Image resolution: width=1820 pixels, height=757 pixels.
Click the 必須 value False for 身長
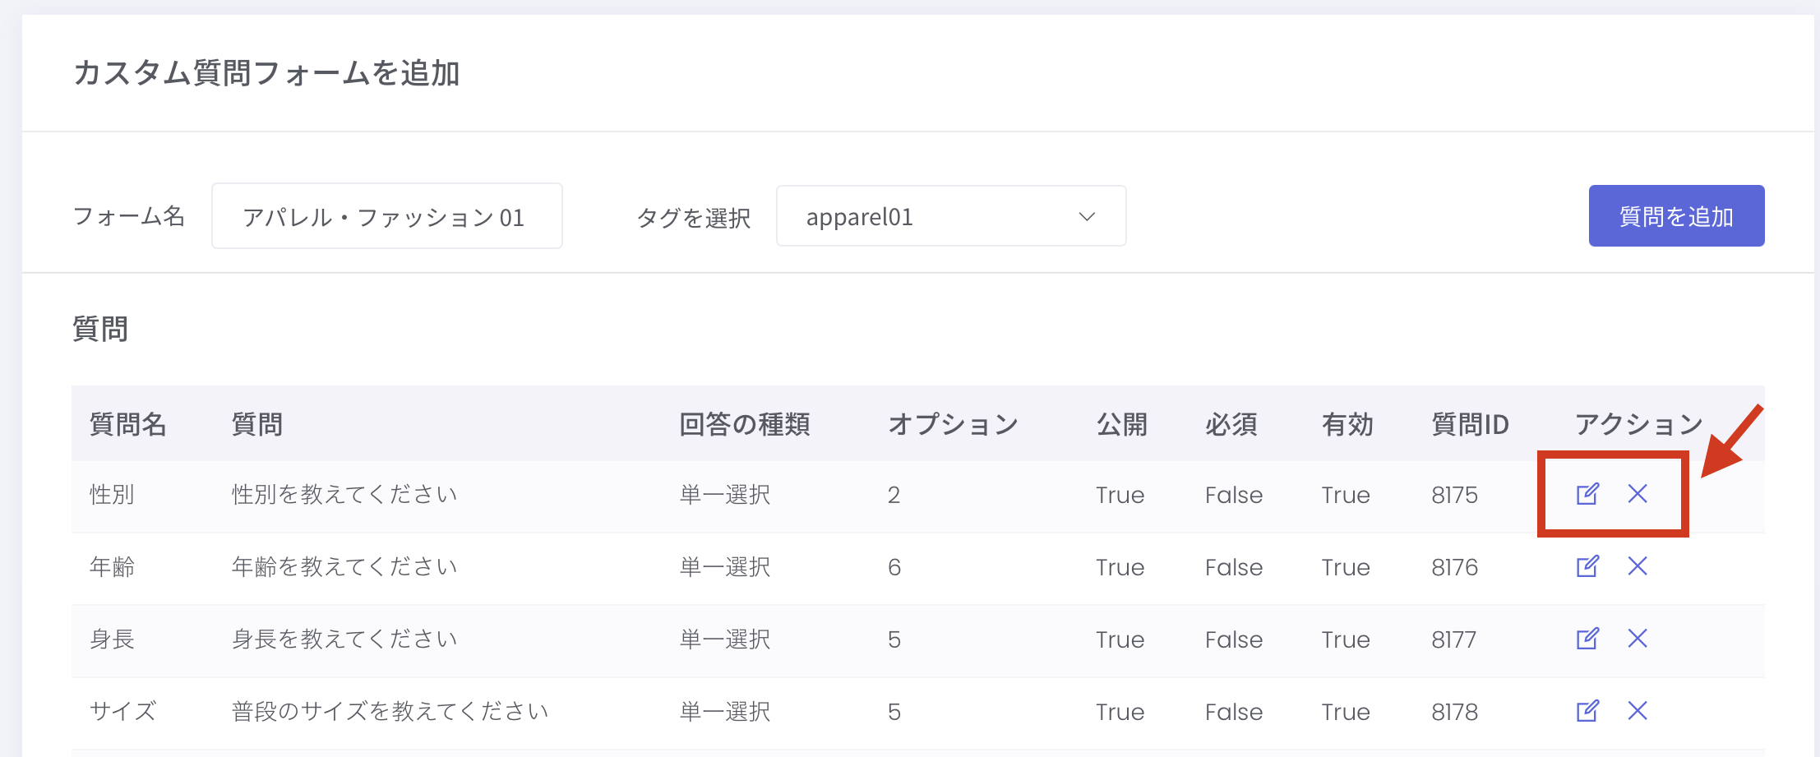point(1233,639)
